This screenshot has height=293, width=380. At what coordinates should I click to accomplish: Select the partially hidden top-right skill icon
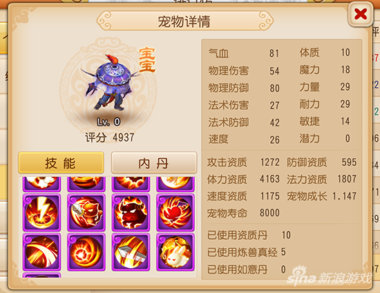pos(175,184)
